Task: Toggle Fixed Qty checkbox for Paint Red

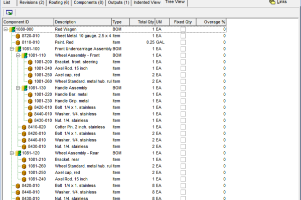Action: pos(183,42)
